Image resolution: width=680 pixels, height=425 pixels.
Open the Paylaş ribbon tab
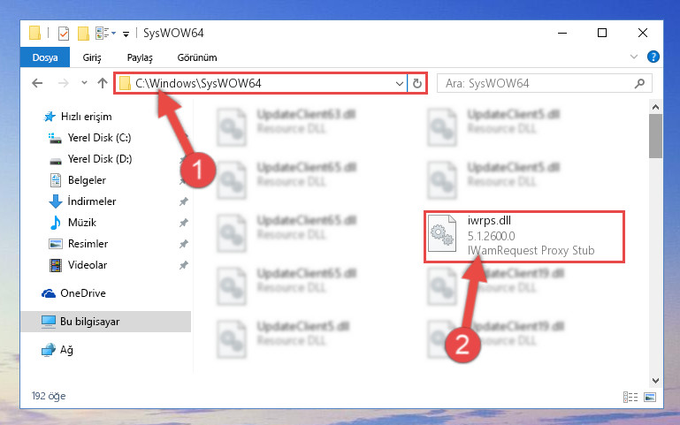click(x=140, y=57)
